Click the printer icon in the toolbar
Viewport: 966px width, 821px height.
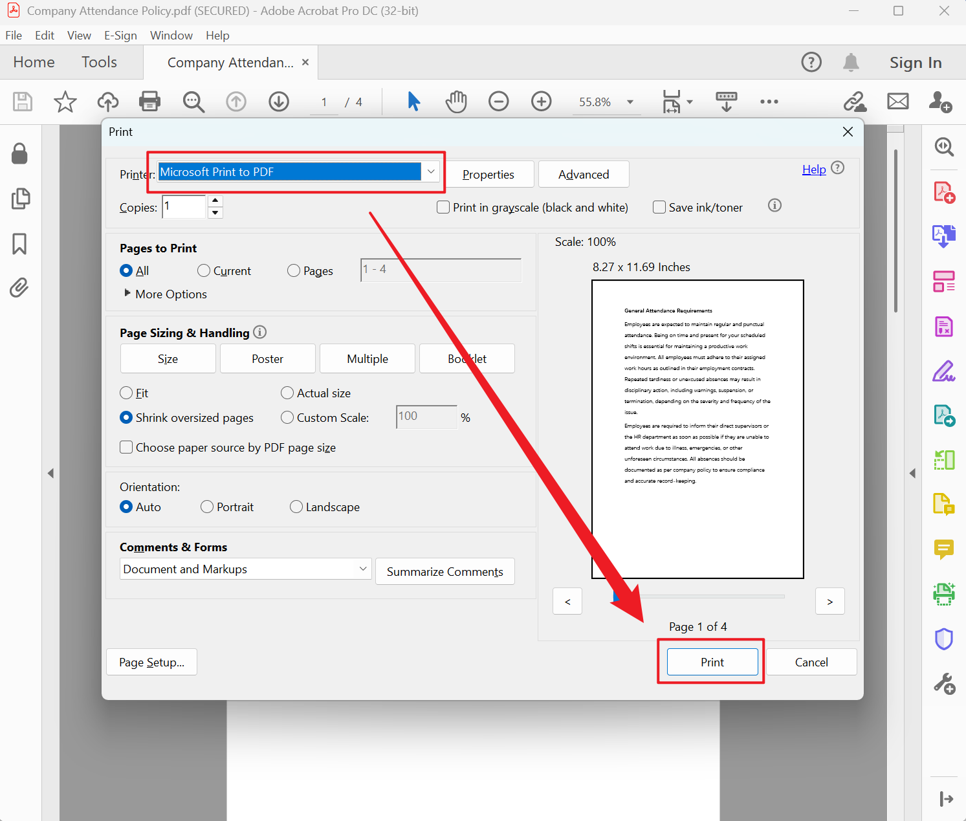149,102
